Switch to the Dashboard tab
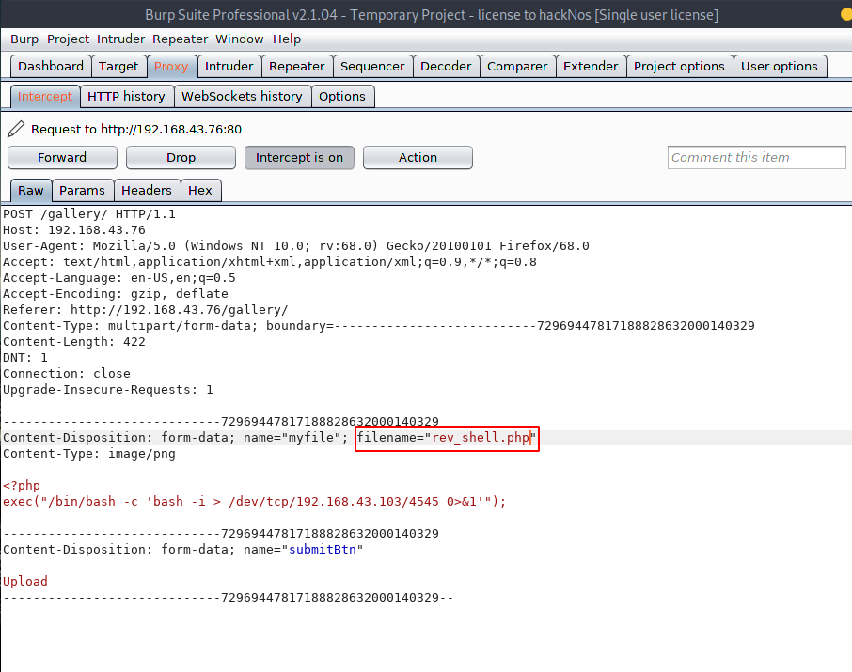This screenshot has width=852, height=672. click(51, 67)
